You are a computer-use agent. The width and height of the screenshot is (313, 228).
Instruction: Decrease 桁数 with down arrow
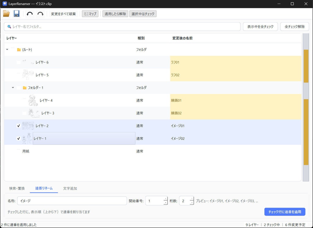coord(192,203)
